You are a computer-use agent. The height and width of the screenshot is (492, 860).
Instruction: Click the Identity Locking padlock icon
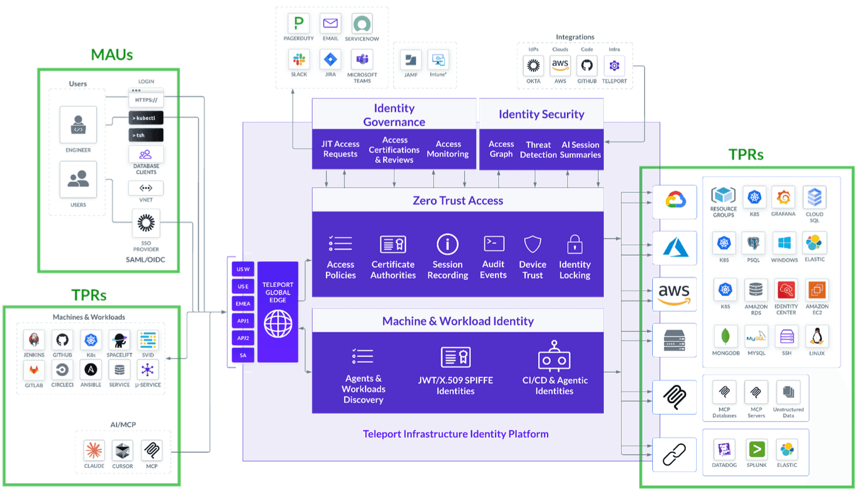(575, 244)
